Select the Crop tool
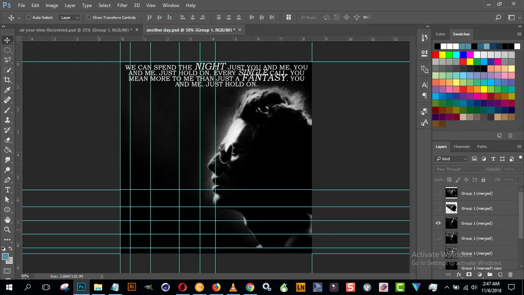The height and width of the screenshot is (295, 524). point(7,80)
